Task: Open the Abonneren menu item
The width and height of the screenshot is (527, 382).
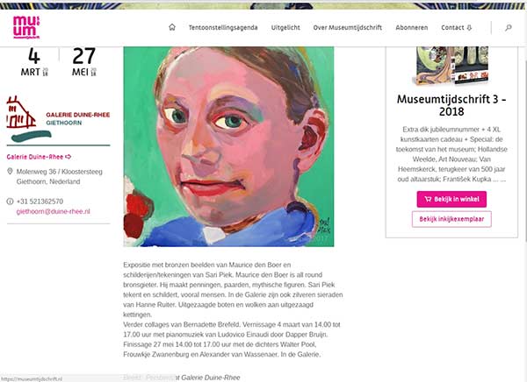Action: (412, 27)
